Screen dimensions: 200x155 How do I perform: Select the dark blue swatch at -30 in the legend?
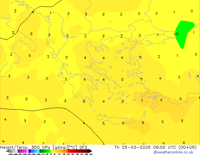coord(30,151)
